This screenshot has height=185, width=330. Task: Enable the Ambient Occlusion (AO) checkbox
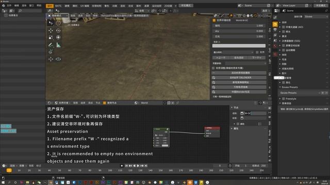284,27
